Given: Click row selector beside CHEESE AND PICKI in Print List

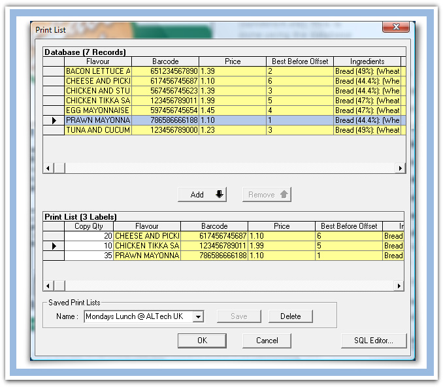Looking at the screenshot, I should point(54,236).
